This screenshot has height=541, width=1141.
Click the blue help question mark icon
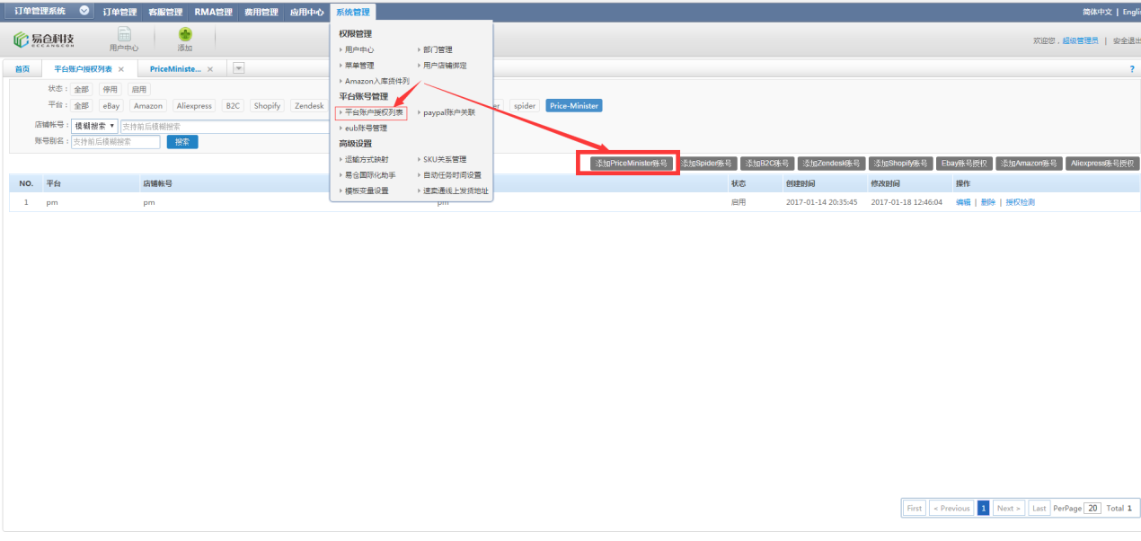pos(1131,69)
